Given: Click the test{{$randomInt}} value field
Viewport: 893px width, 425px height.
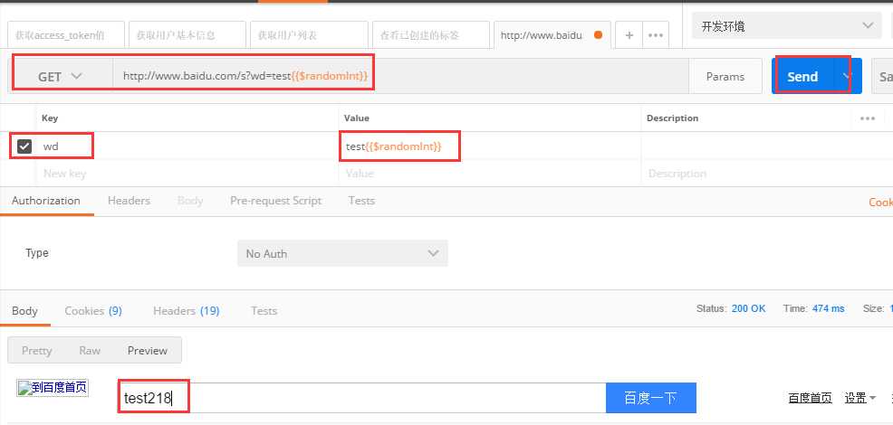Looking at the screenshot, I should click(x=490, y=146).
